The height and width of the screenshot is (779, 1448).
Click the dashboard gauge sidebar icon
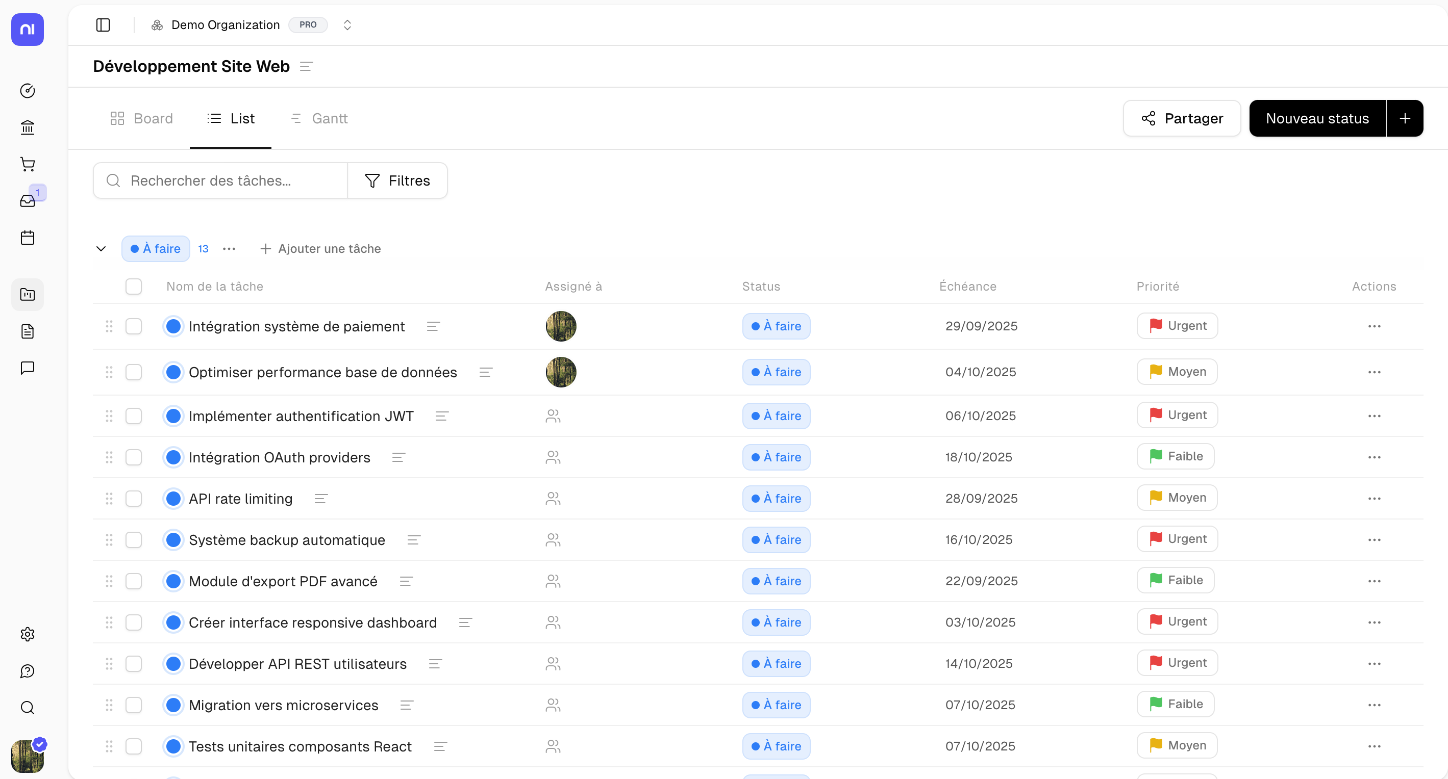[x=28, y=90]
